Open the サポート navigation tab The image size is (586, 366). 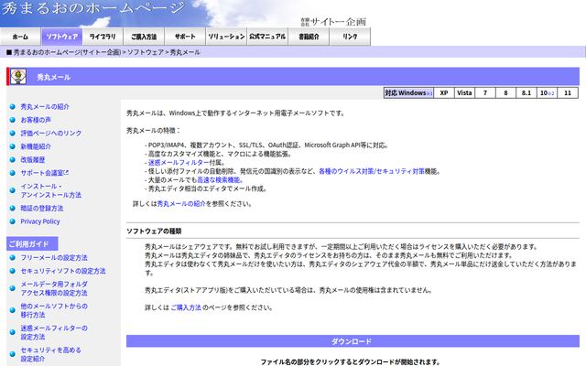[x=185, y=37]
